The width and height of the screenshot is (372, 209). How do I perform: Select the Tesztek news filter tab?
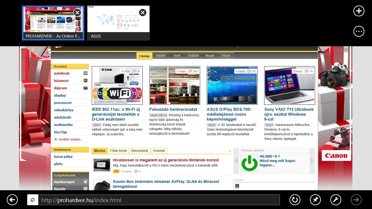(159, 151)
